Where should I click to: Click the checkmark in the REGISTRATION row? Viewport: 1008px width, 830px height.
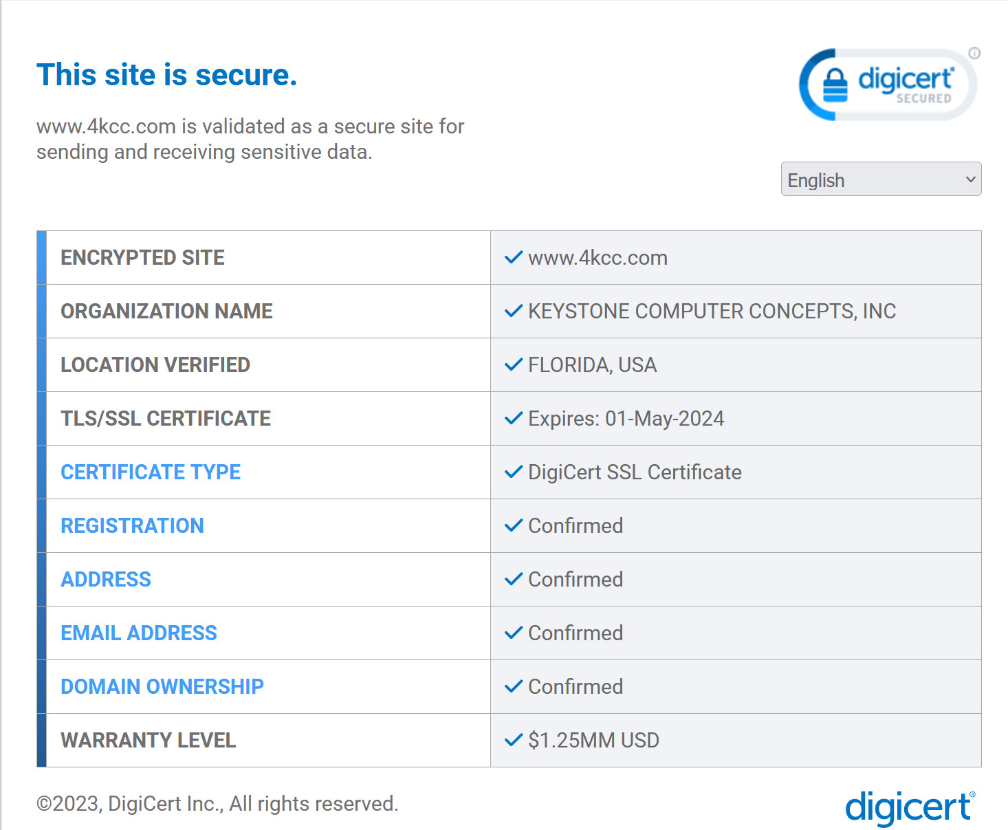click(x=514, y=526)
